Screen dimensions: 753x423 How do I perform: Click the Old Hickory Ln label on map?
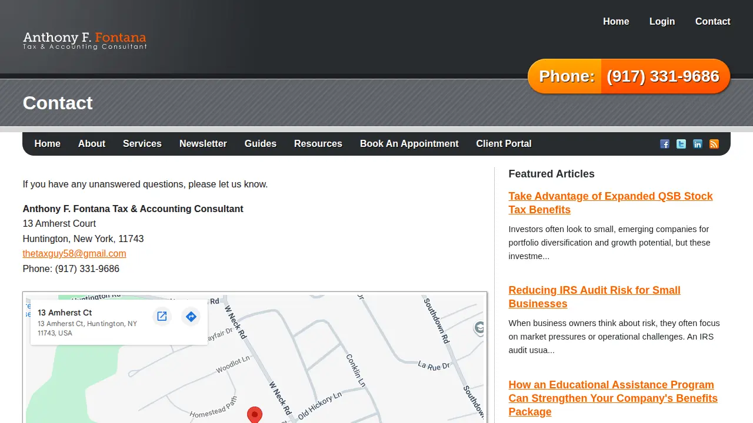319,406
